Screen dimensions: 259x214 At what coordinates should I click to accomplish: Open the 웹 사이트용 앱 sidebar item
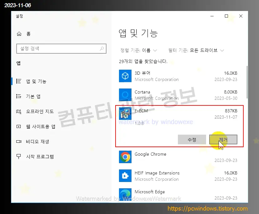[x=61, y=126]
